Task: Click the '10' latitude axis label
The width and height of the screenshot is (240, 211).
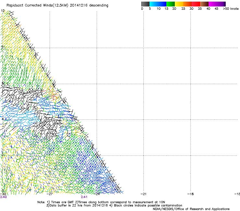Action: [3, 11]
